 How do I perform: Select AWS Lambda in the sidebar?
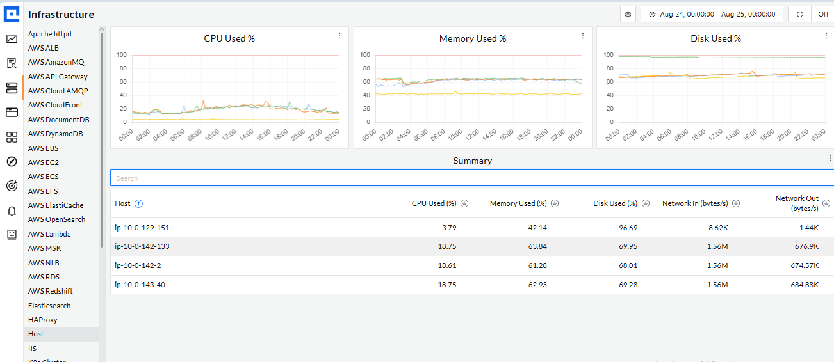point(49,234)
